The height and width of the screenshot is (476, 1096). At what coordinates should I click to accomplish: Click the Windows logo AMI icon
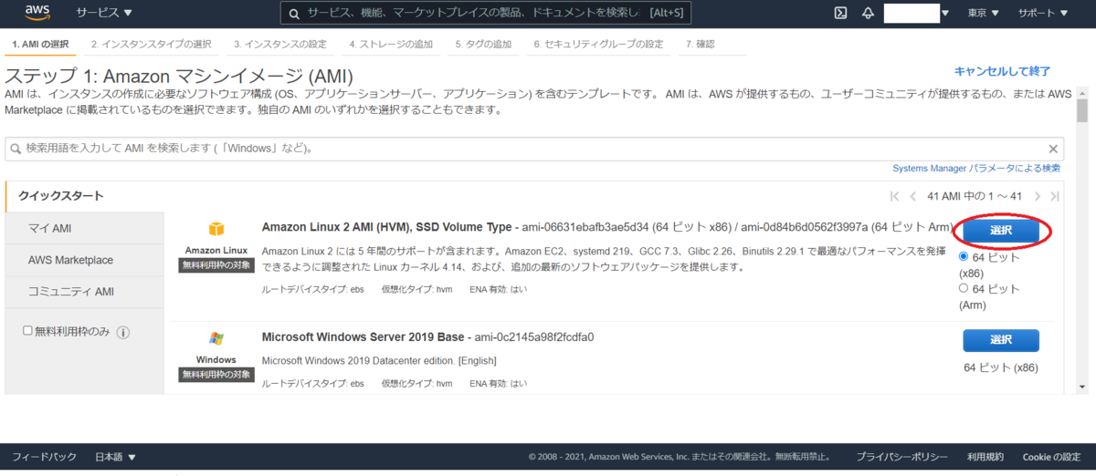point(216,339)
